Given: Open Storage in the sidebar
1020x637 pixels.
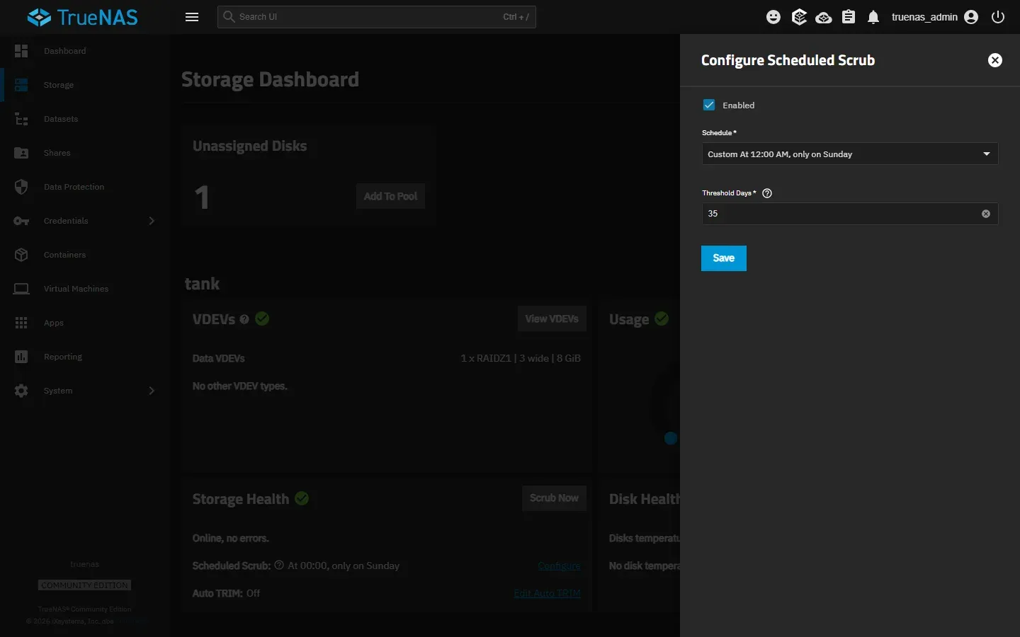Looking at the screenshot, I should click(x=85, y=85).
